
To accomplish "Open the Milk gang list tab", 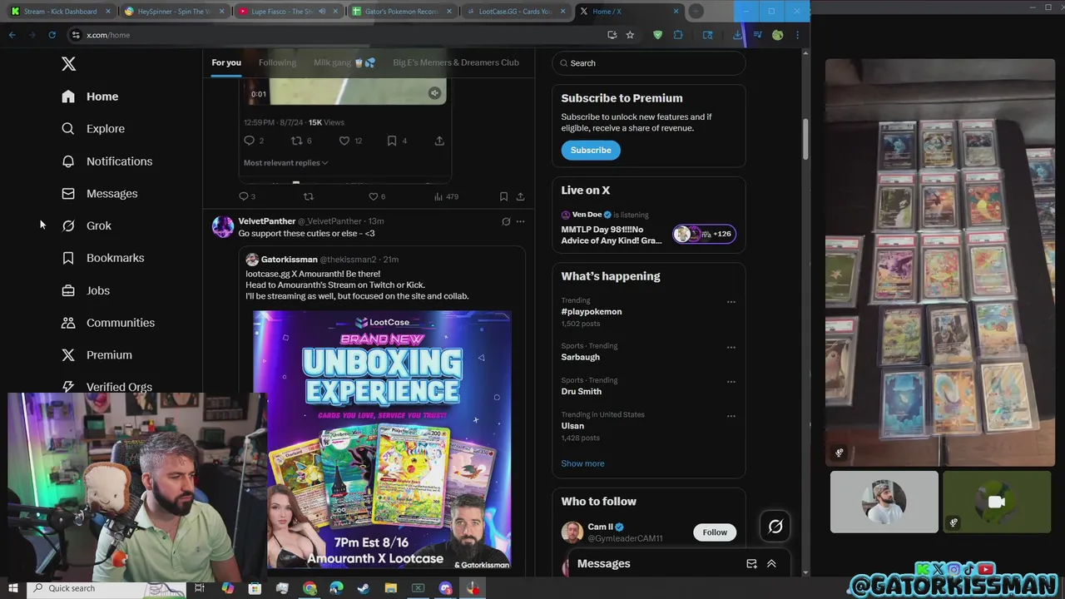I will [x=344, y=62].
